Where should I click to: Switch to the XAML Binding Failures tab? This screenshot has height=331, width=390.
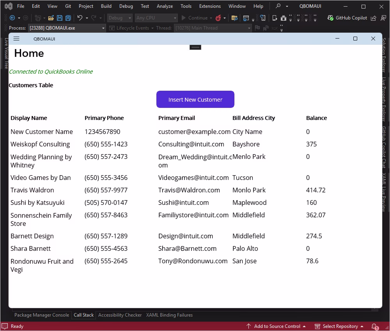(169, 315)
